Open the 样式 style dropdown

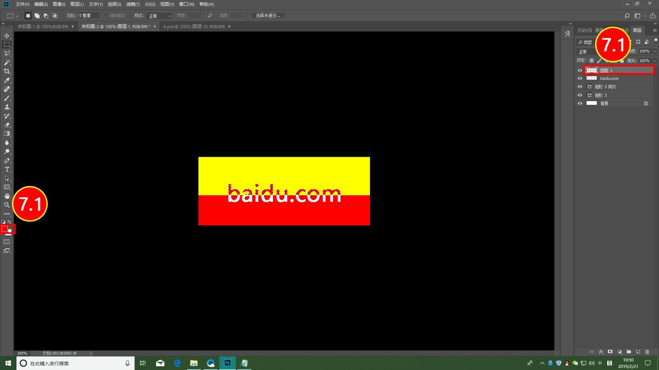[160, 16]
